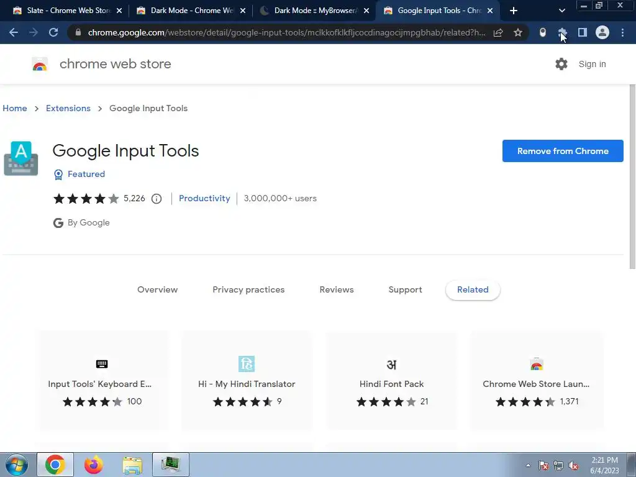Click the five-star rating under Google Input Tools
Viewport: 636px width, 477px height.
tap(86, 199)
